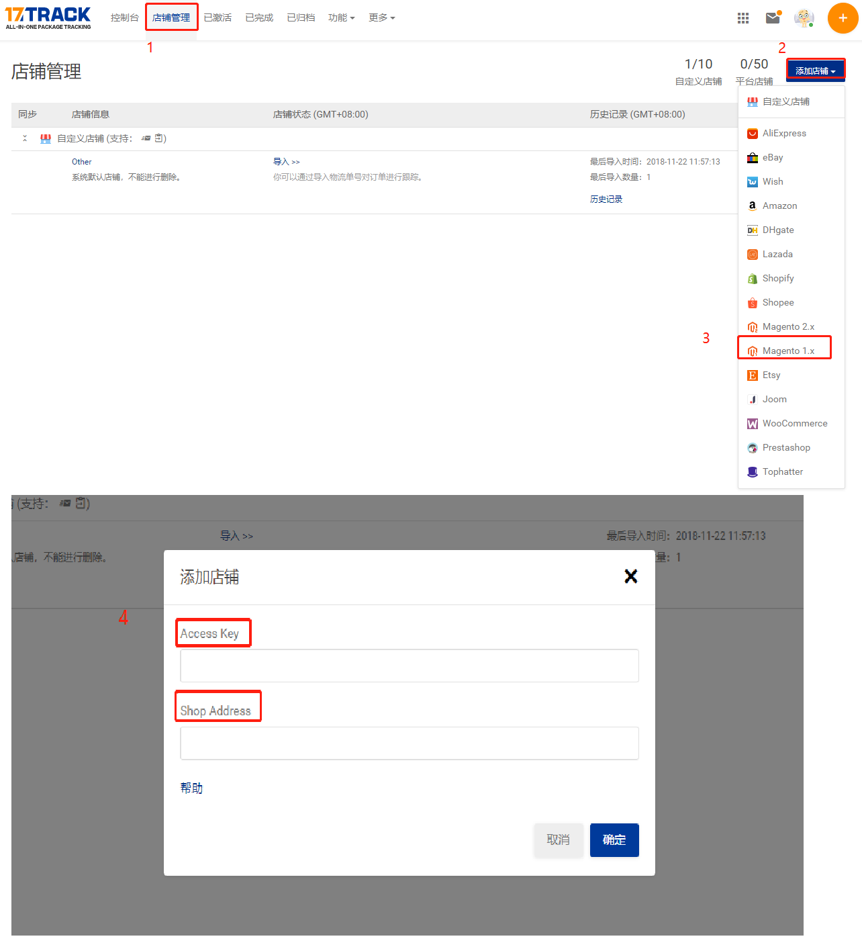Select Shopify from the add-store menu
The height and width of the screenshot is (951, 862).
tap(792, 279)
